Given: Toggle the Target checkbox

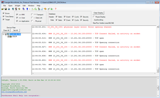Looking at the screenshot, I should (4, 19).
